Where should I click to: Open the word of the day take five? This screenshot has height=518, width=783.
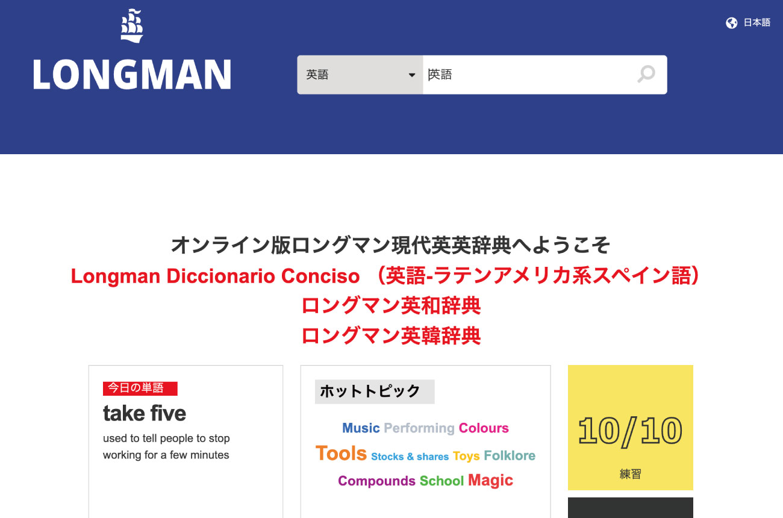pyautogui.click(x=145, y=413)
